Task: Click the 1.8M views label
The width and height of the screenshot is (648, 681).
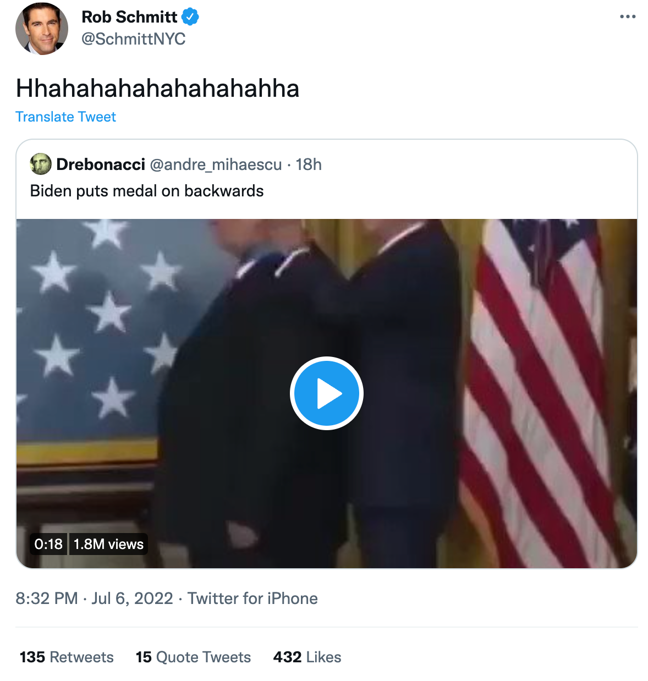Action: pos(108,544)
